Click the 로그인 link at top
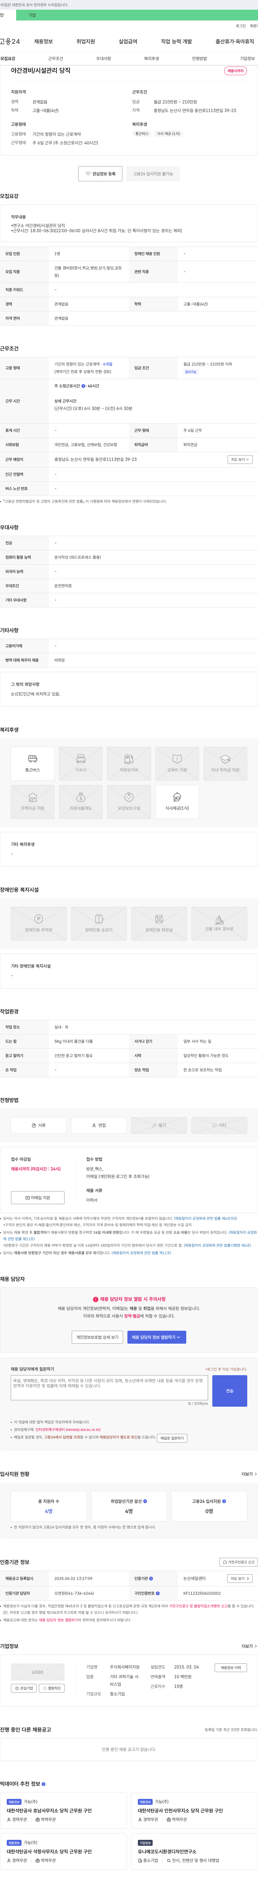Screen dimensions: 258x1894 (241, 26)
